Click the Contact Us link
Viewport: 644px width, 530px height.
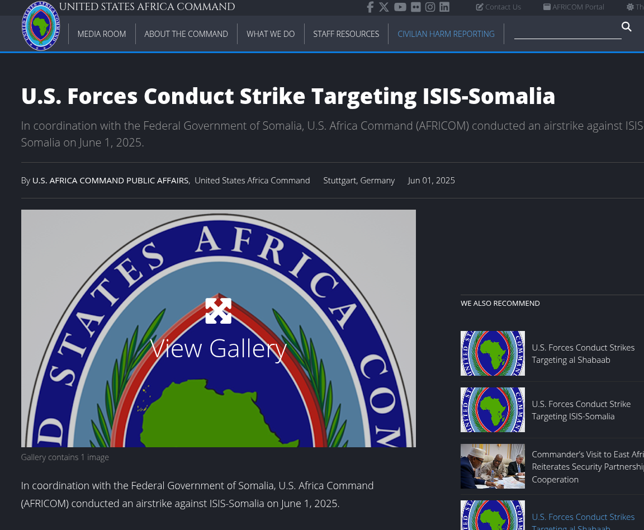pos(498,7)
